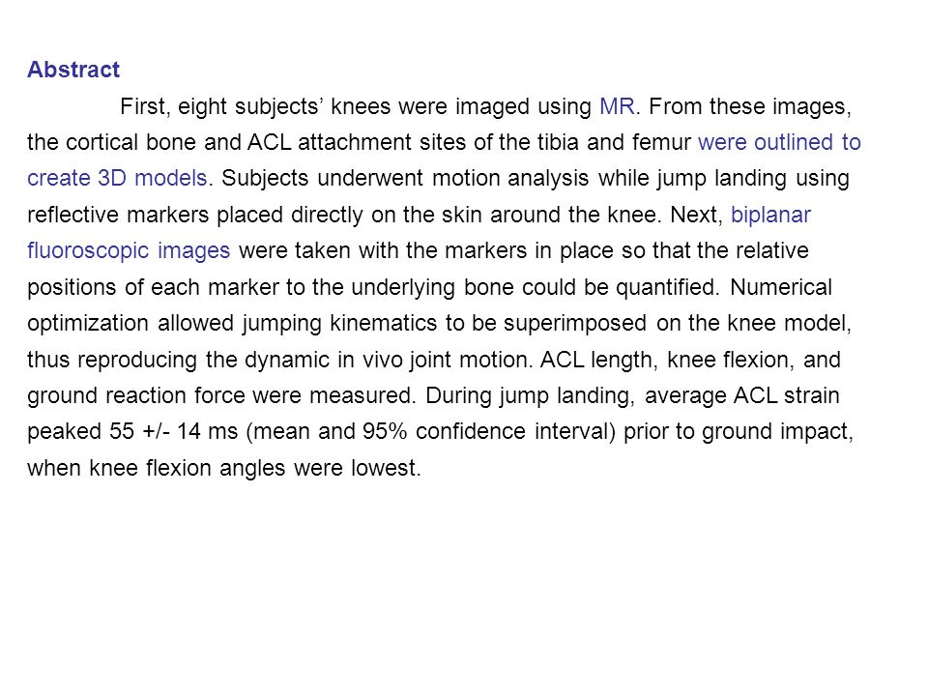Select the Abstract heading

(73, 70)
